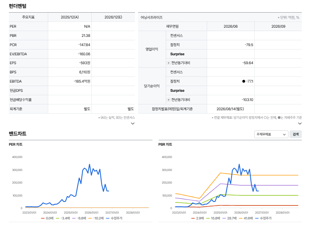The width and height of the screenshot is (311, 231).
Task: Click the BPS value 6,110원
Action: click(85, 72)
